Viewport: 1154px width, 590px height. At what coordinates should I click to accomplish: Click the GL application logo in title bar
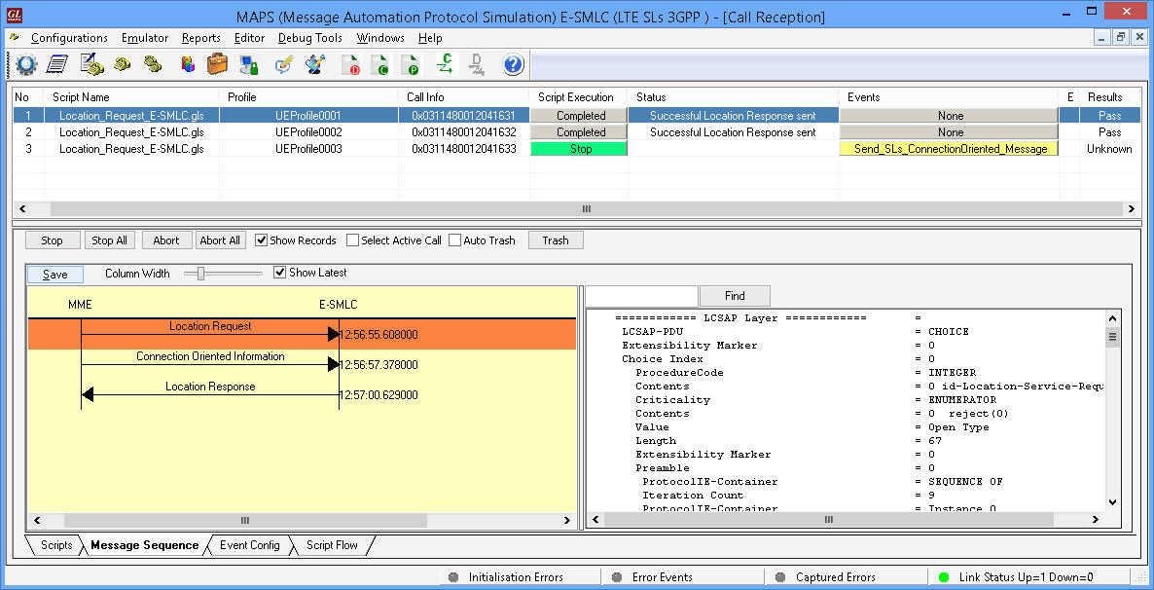(14, 16)
